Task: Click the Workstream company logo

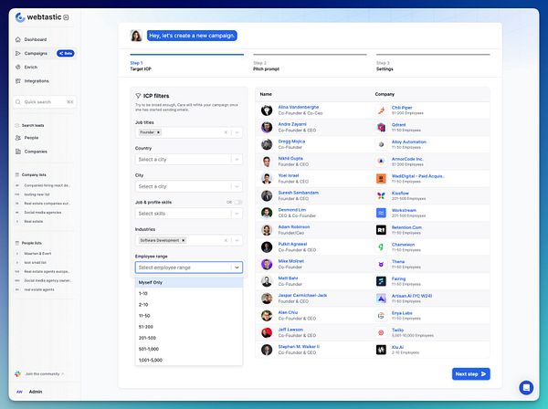Action: point(381,213)
